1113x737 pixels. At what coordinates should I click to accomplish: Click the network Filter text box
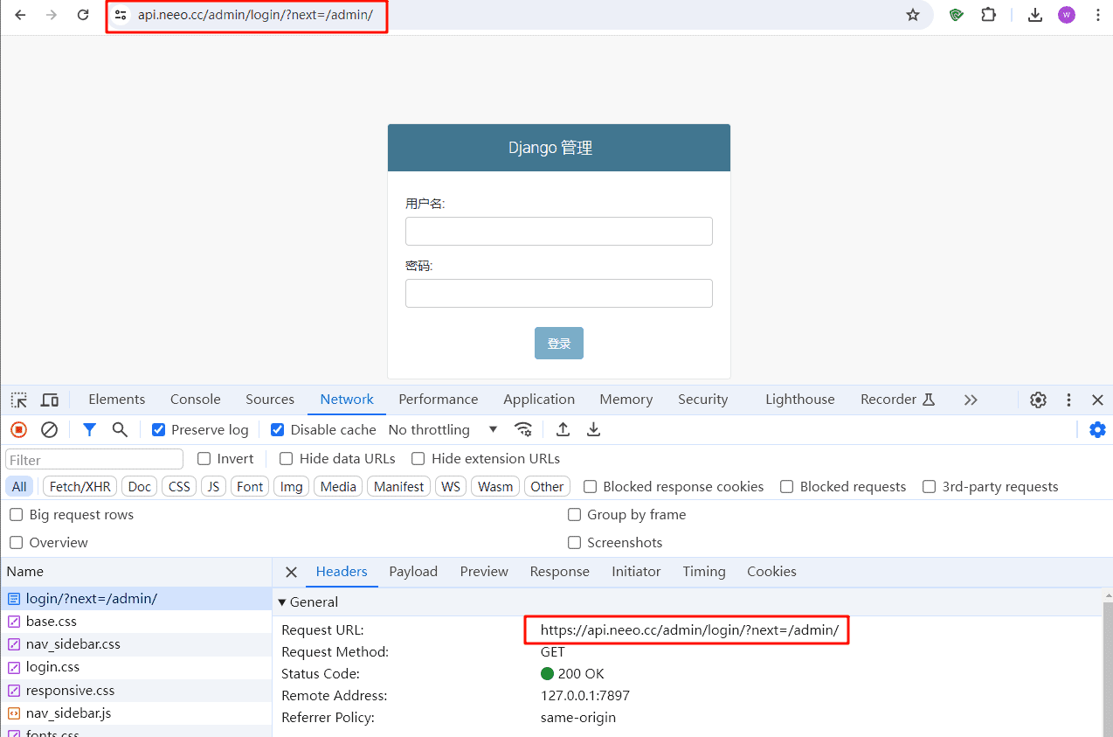point(94,459)
